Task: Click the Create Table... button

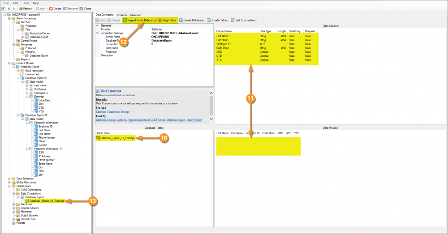Action: point(218,20)
